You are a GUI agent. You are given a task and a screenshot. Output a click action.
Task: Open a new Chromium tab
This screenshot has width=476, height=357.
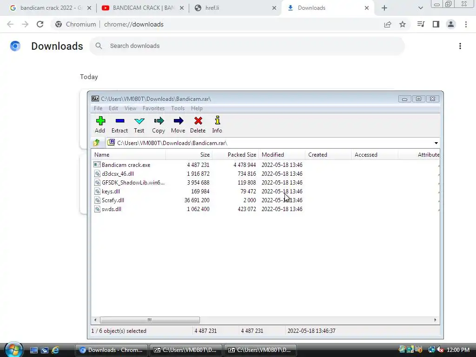(x=384, y=8)
